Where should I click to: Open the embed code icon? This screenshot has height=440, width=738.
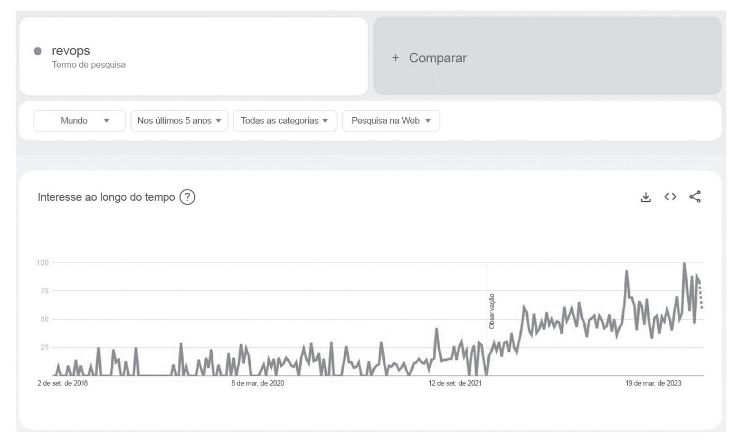(x=670, y=197)
